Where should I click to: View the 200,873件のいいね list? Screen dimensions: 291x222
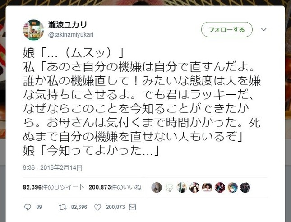115,187
